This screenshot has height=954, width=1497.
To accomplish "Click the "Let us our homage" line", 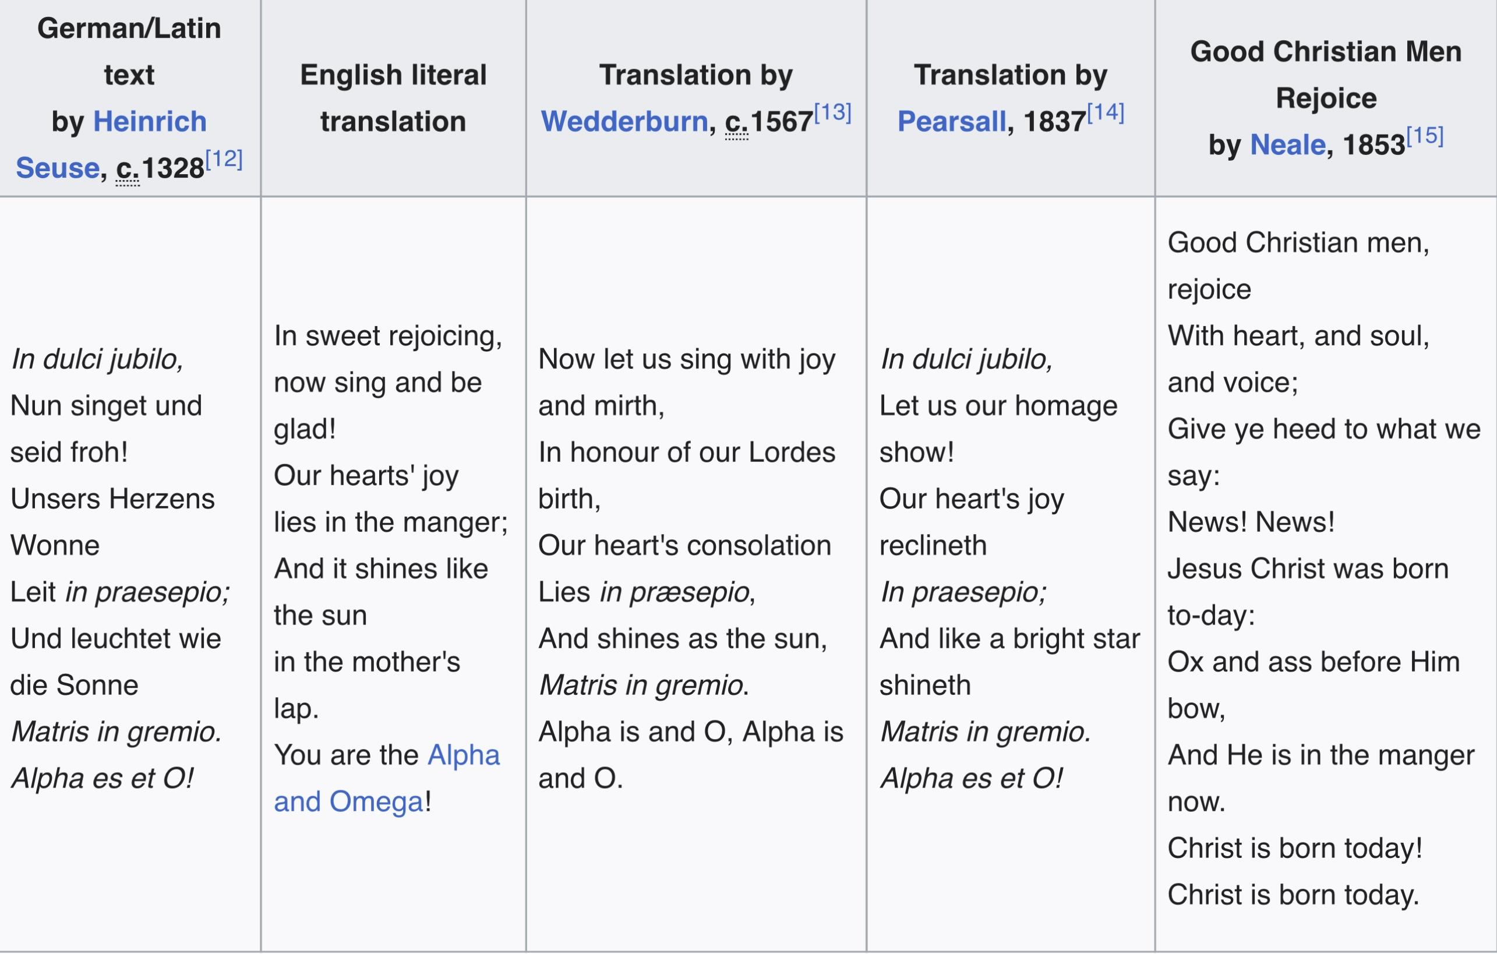I will point(998,406).
